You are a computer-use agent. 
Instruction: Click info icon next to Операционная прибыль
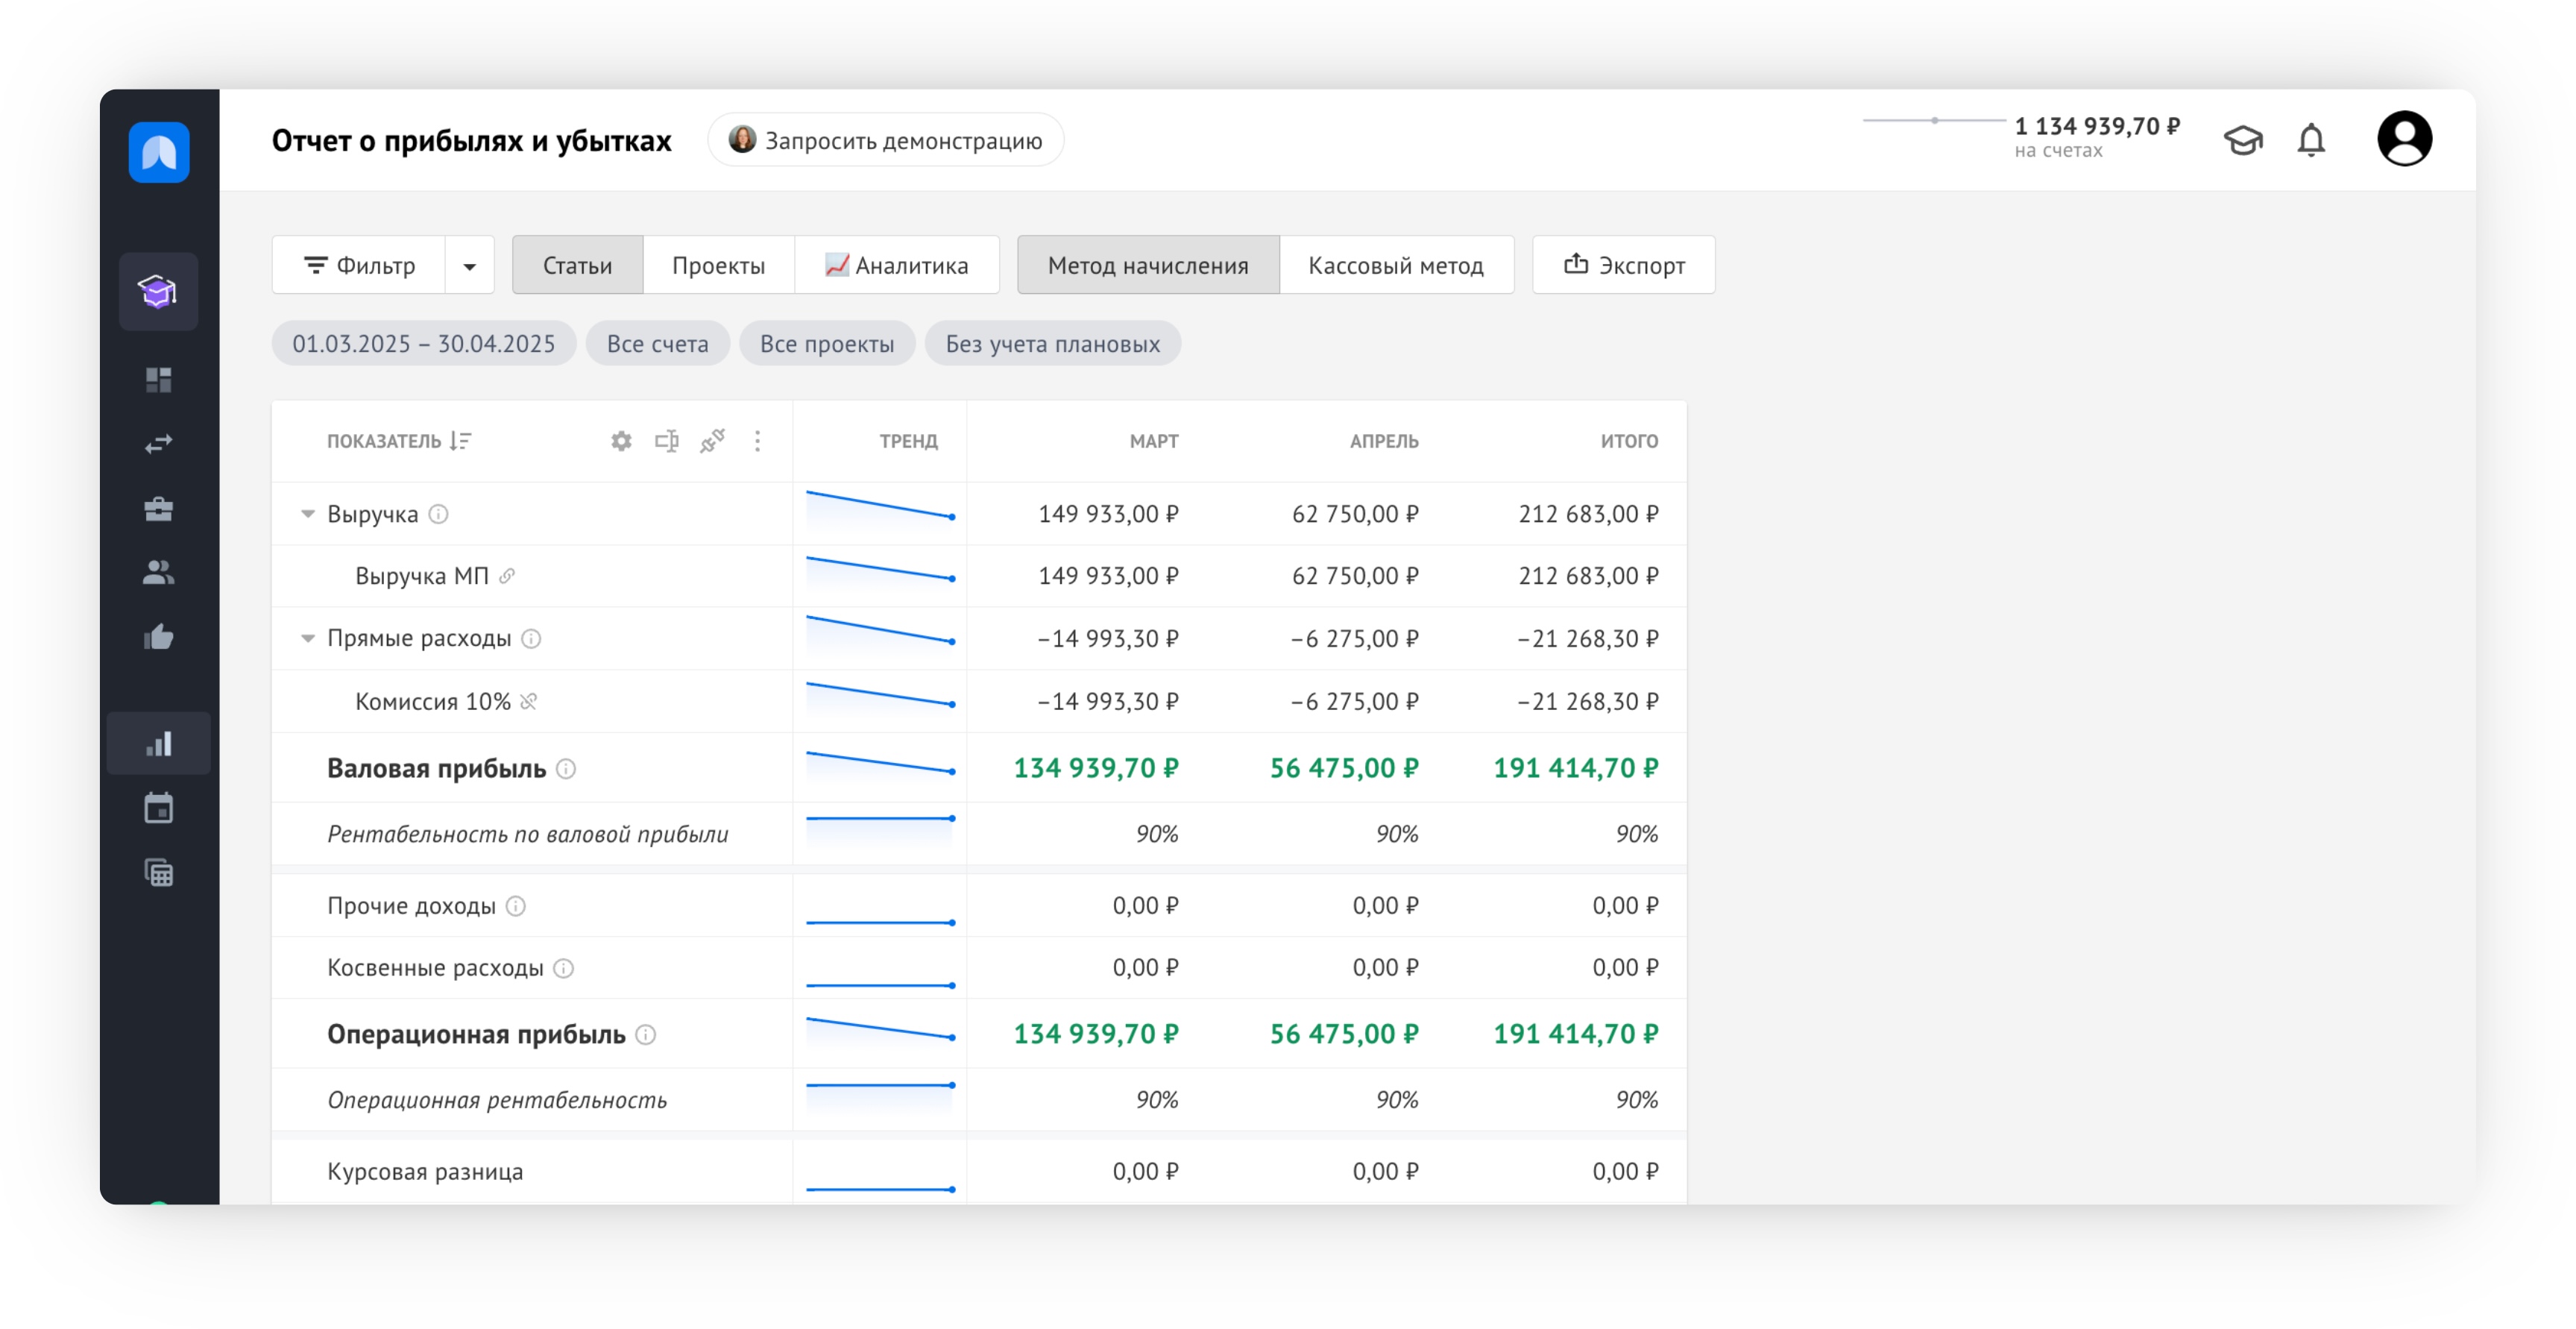click(646, 1034)
